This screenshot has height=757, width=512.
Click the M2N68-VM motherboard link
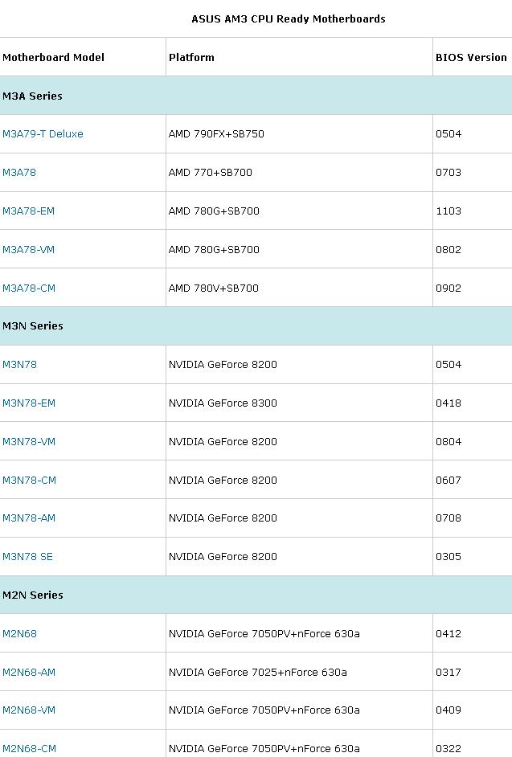(x=28, y=710)
